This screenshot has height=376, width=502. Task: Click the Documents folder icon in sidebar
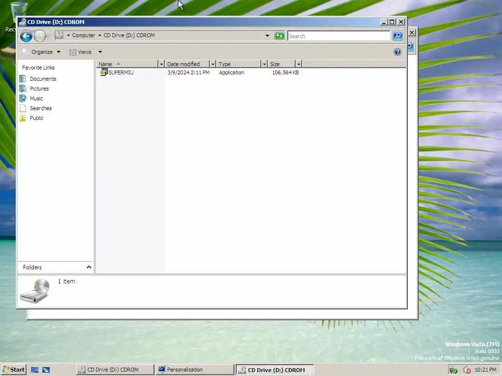coord(23,79)
